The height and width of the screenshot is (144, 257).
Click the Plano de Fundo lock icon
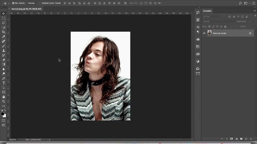(x=250, y=33)
